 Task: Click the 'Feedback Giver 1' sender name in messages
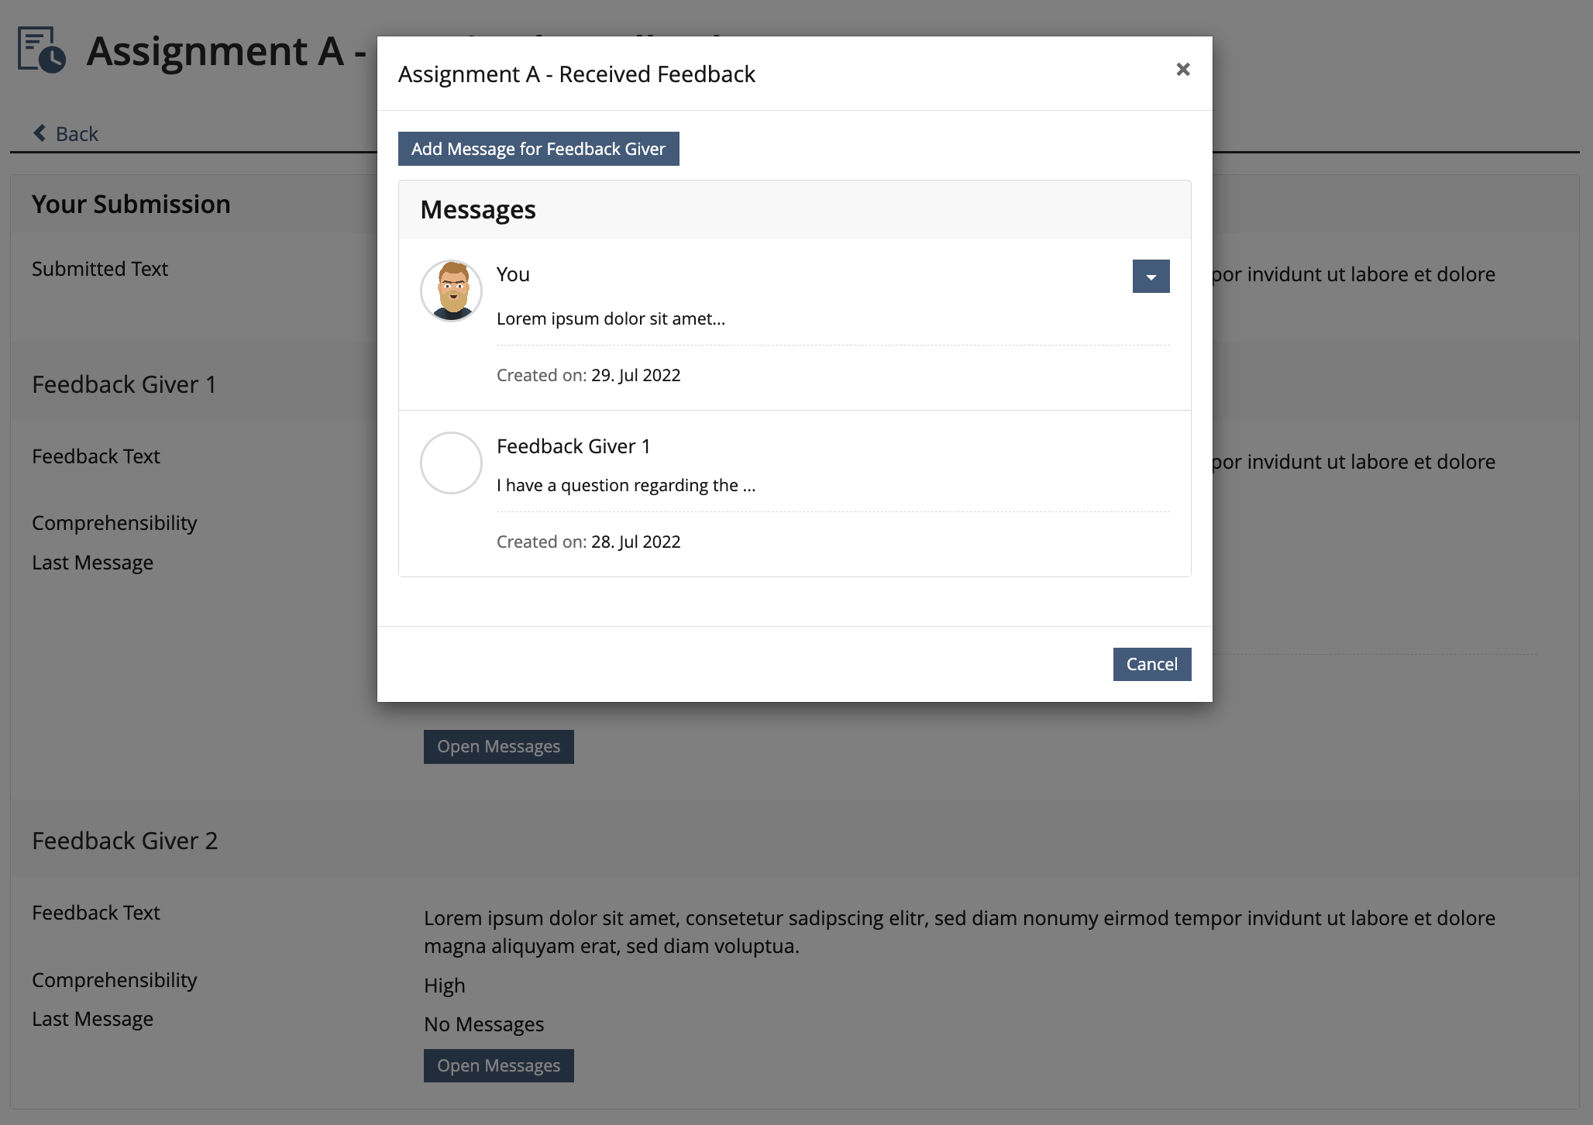[573, 447]
